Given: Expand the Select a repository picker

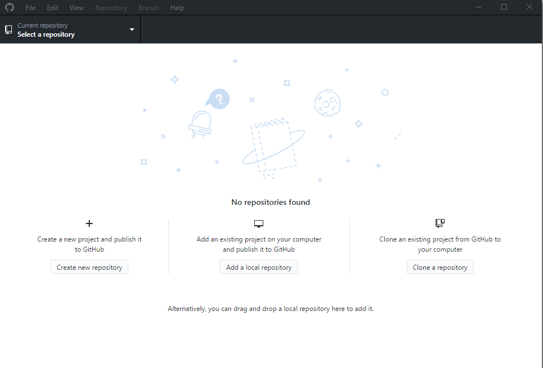Looking at the screenshot, I should coord(68,29).
